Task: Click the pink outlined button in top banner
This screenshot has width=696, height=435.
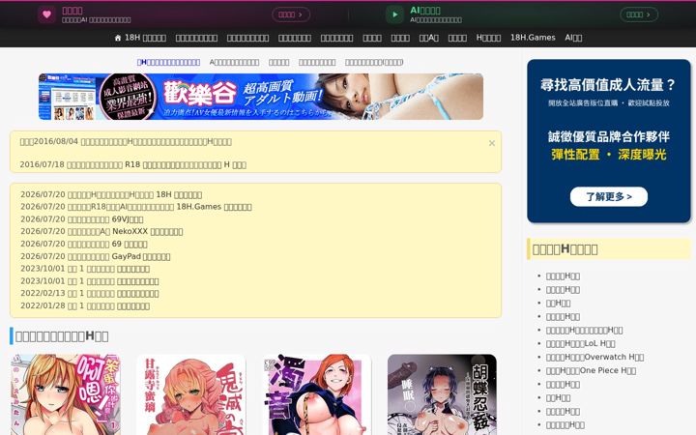Action: (x=291, y=14)
